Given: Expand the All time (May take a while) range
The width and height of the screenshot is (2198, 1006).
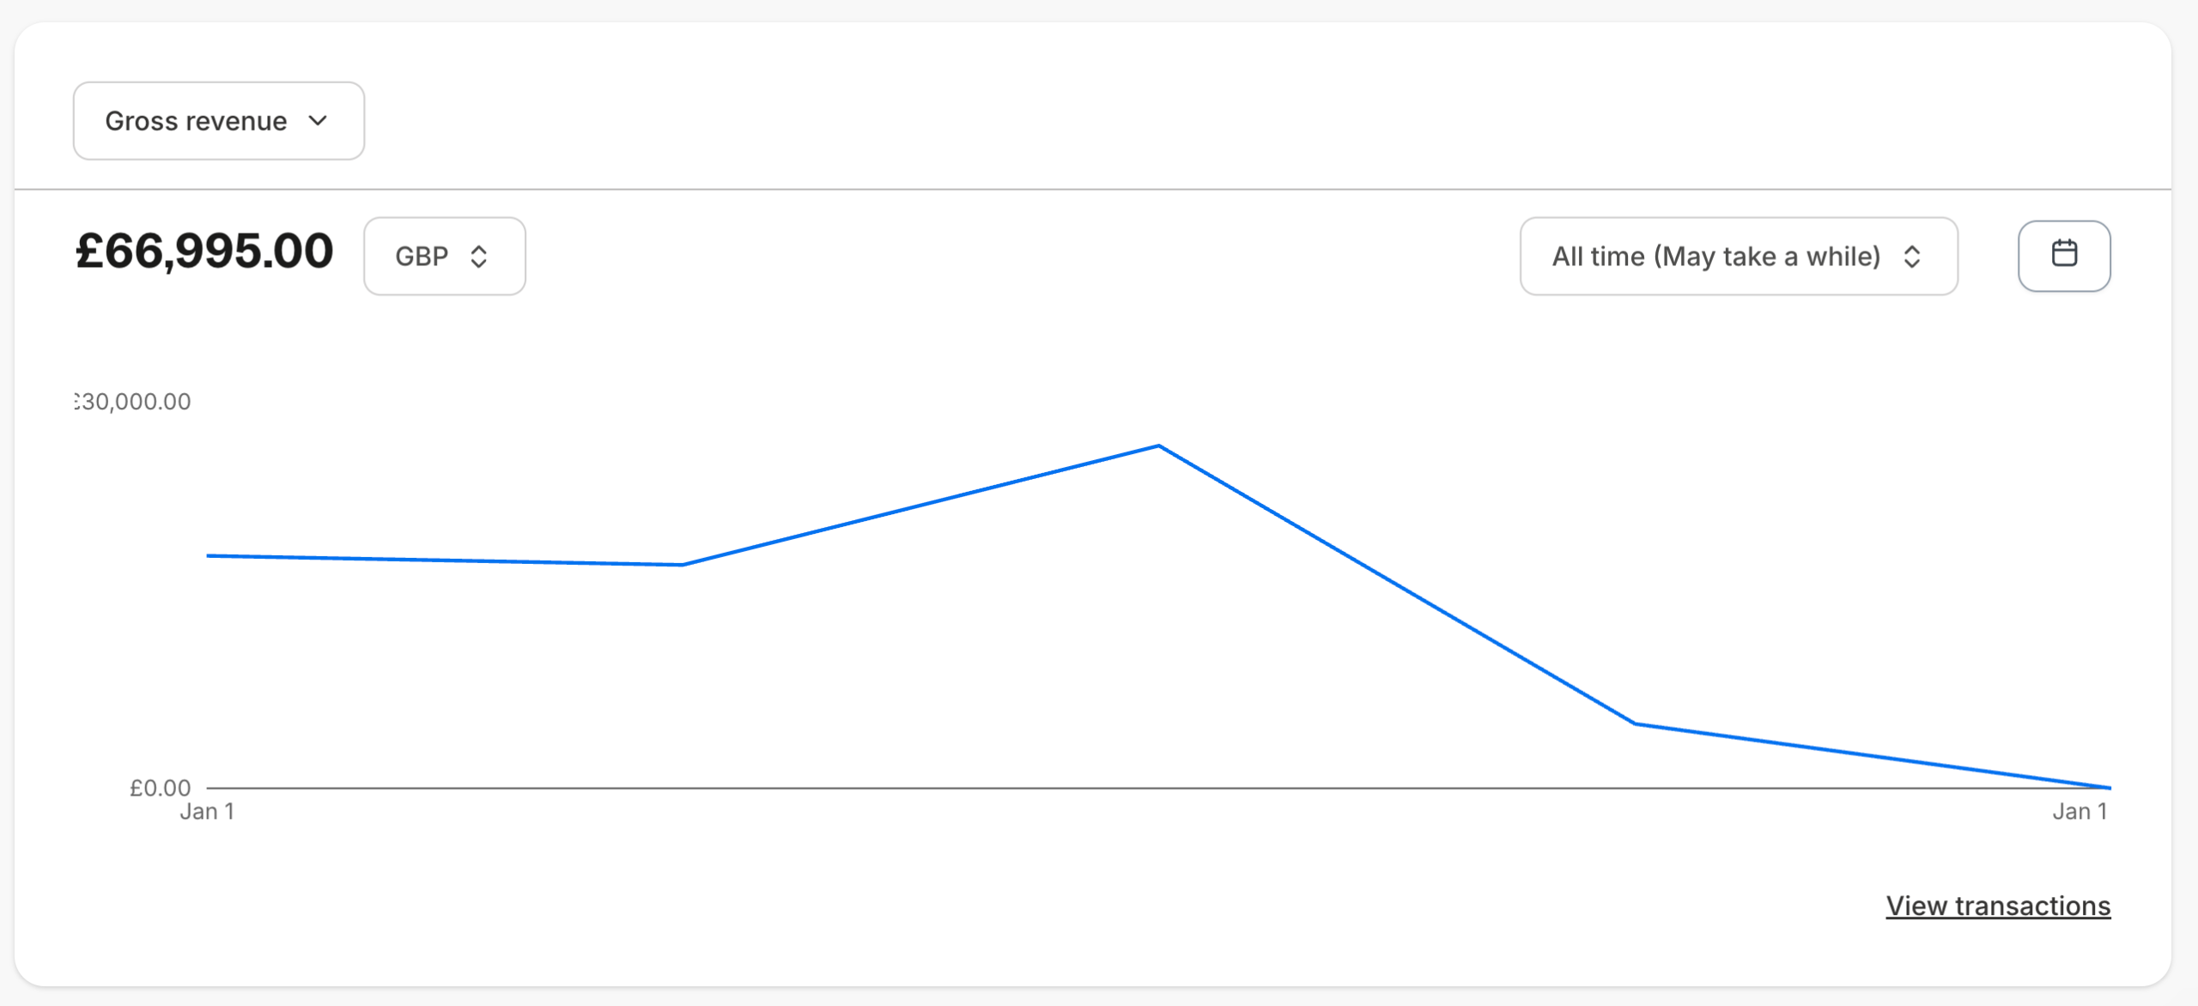Looking at the screenshot, I should tap(1739, 257).
